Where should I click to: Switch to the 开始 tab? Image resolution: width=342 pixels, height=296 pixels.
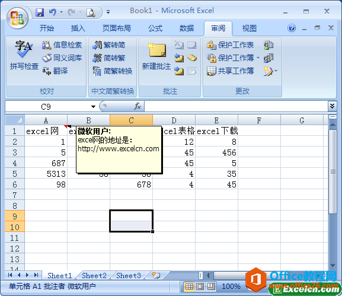click(x=46, y=28)
